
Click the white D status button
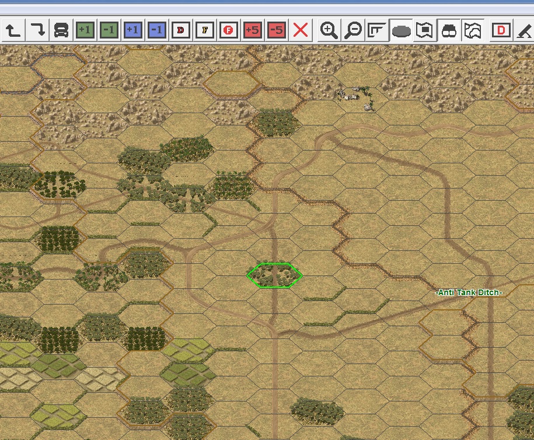point(180,30)
